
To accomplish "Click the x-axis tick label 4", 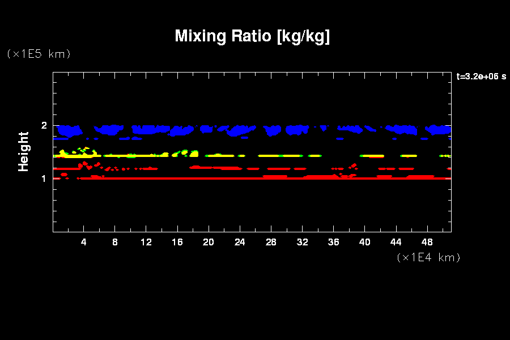I will click(84, 242).
